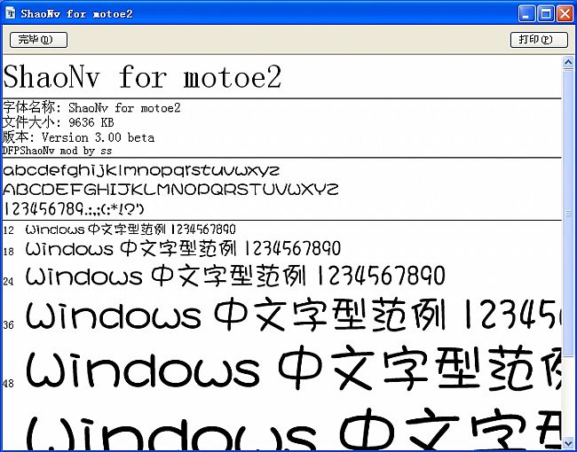Click the 'DFPShaoNv mod by ss' line
Viewport: 577px width, 452px height.
(57, 151)
